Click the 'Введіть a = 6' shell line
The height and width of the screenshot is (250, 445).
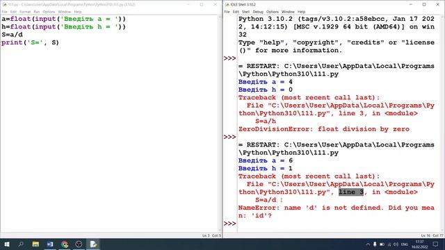pyautogui.click(x=266, y=160)
